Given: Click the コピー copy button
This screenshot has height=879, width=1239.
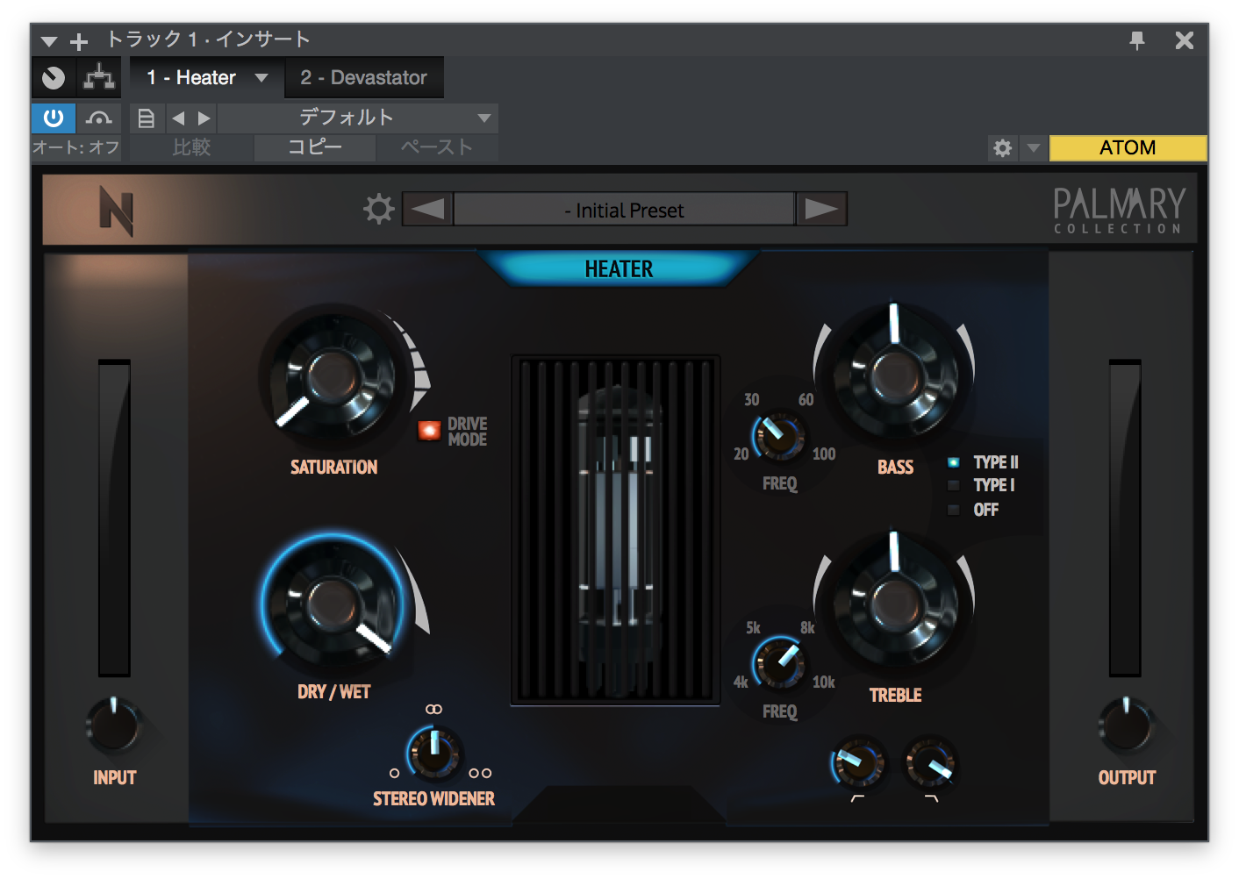Looking at the screenshot, I should pos(315,147).
